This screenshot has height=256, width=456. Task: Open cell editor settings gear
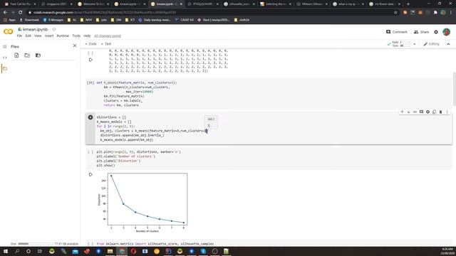[x=427, y=112]
